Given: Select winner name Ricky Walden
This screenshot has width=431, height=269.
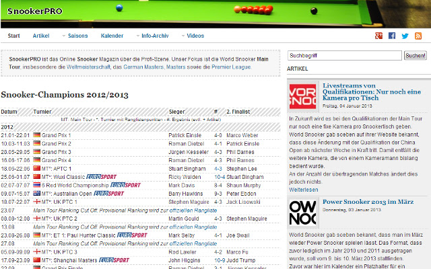Looking at the screenshot, I should [x=185, y=177].
